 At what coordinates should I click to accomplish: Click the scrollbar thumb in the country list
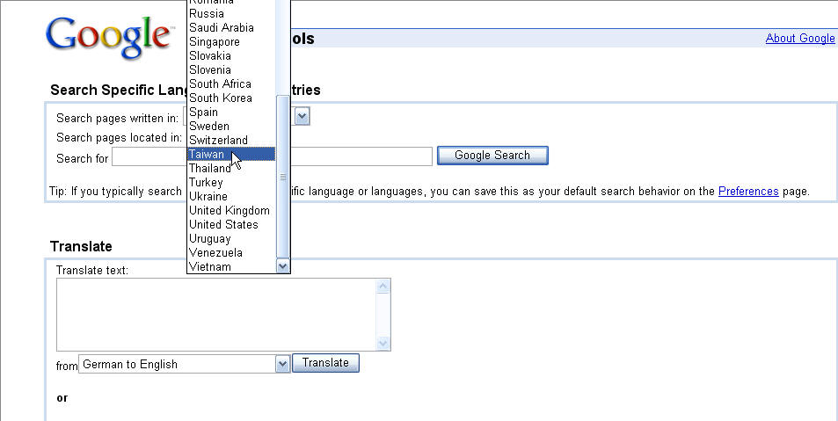(283, 177)
